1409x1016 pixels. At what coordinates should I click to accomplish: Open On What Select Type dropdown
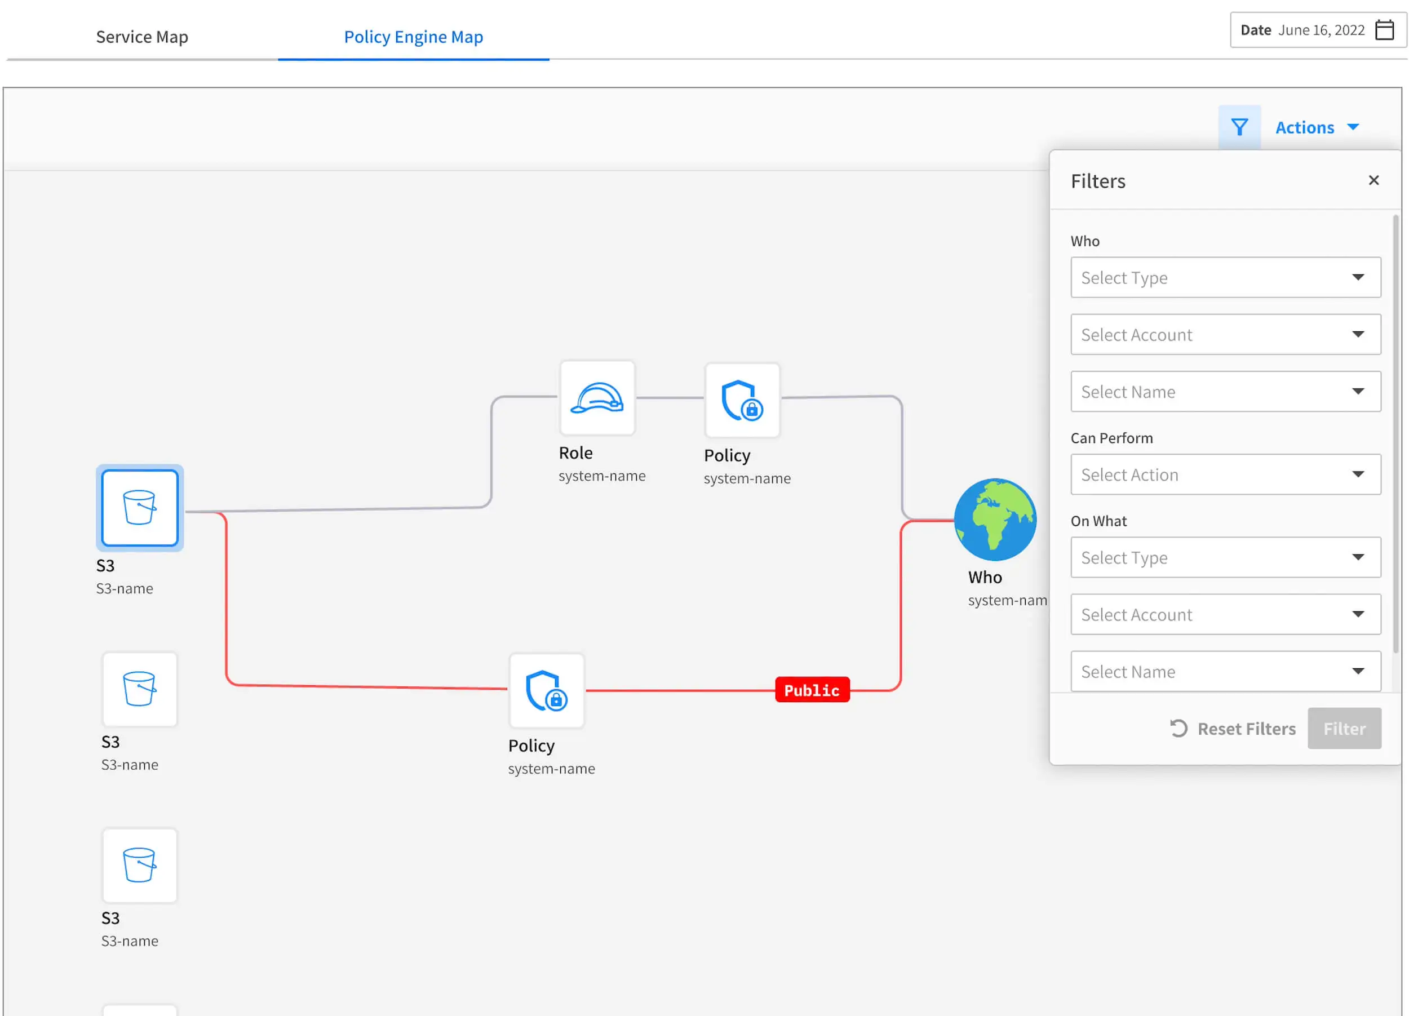pos(1226,558)
